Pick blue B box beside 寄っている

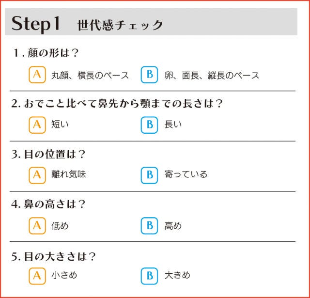point(150,174)
